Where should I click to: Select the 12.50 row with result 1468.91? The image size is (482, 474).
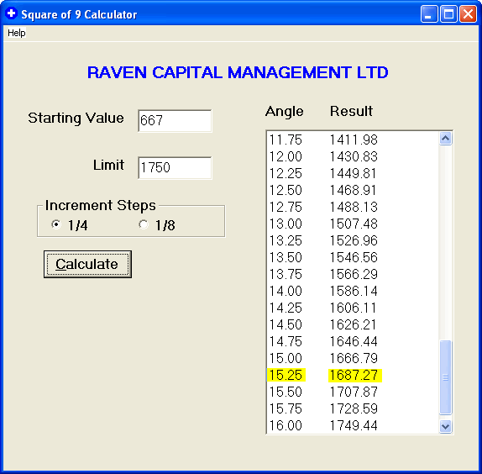tap(353, 190)
